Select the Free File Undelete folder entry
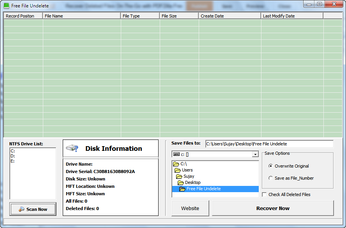The image size is (346, 228). point(215,189)
